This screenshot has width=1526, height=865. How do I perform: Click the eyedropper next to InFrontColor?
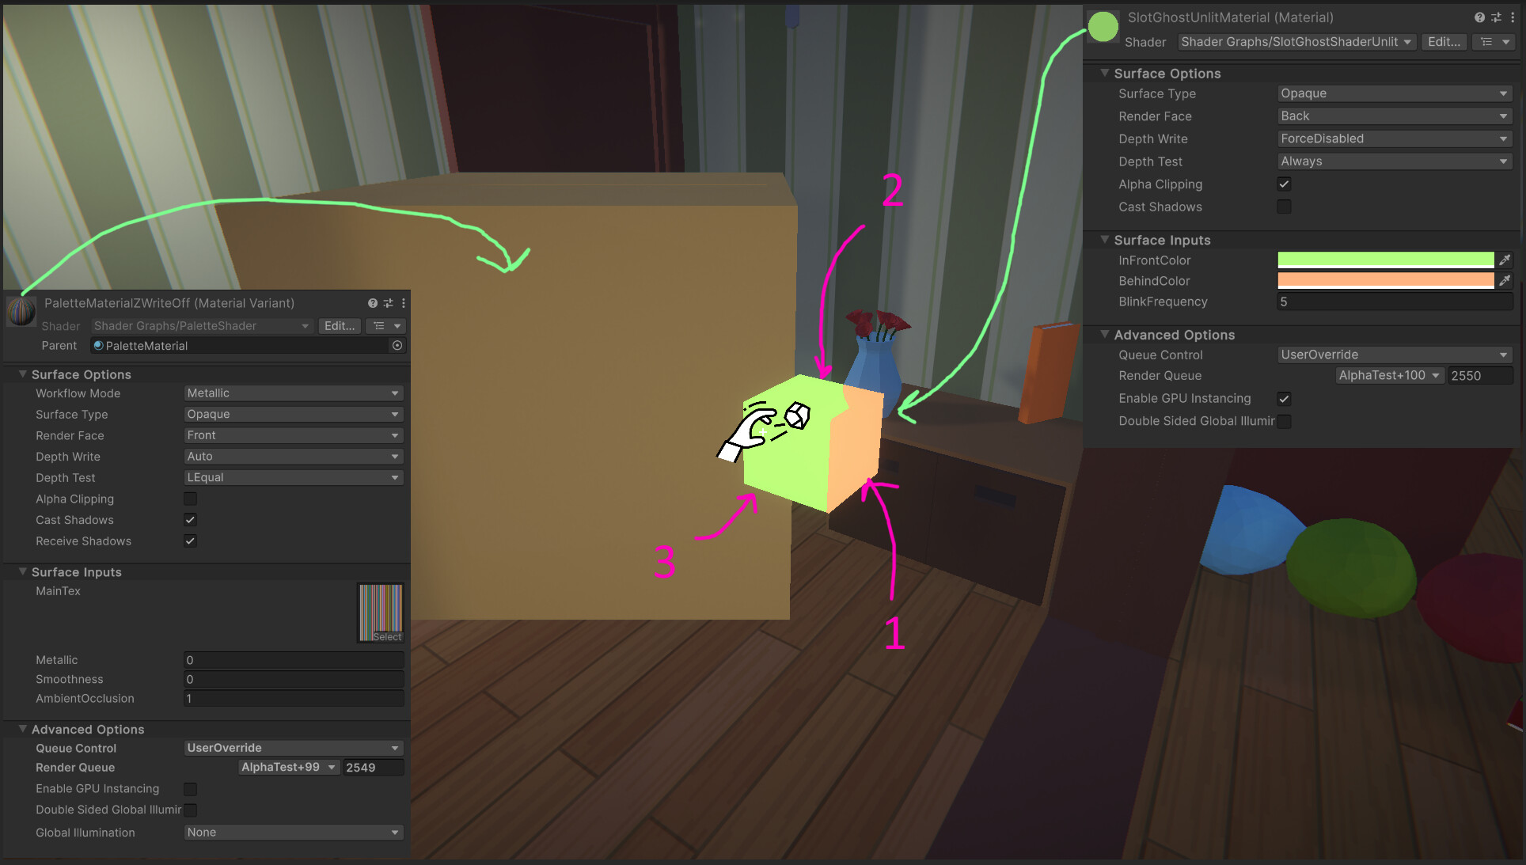point(1505,260)
